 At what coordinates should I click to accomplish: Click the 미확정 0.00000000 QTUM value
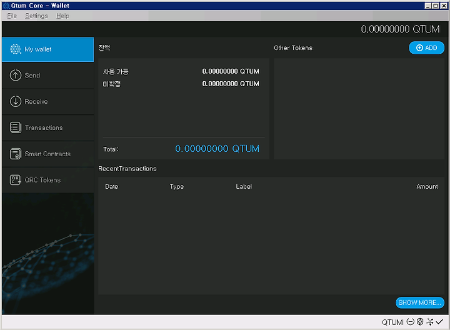click(x=231, y=84)
